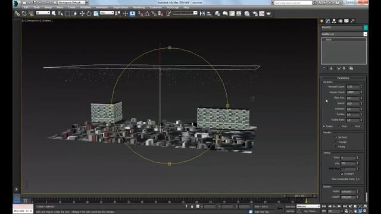Click the Render Production teapot icon
This screenshot has width=381, height=214.
268,14
